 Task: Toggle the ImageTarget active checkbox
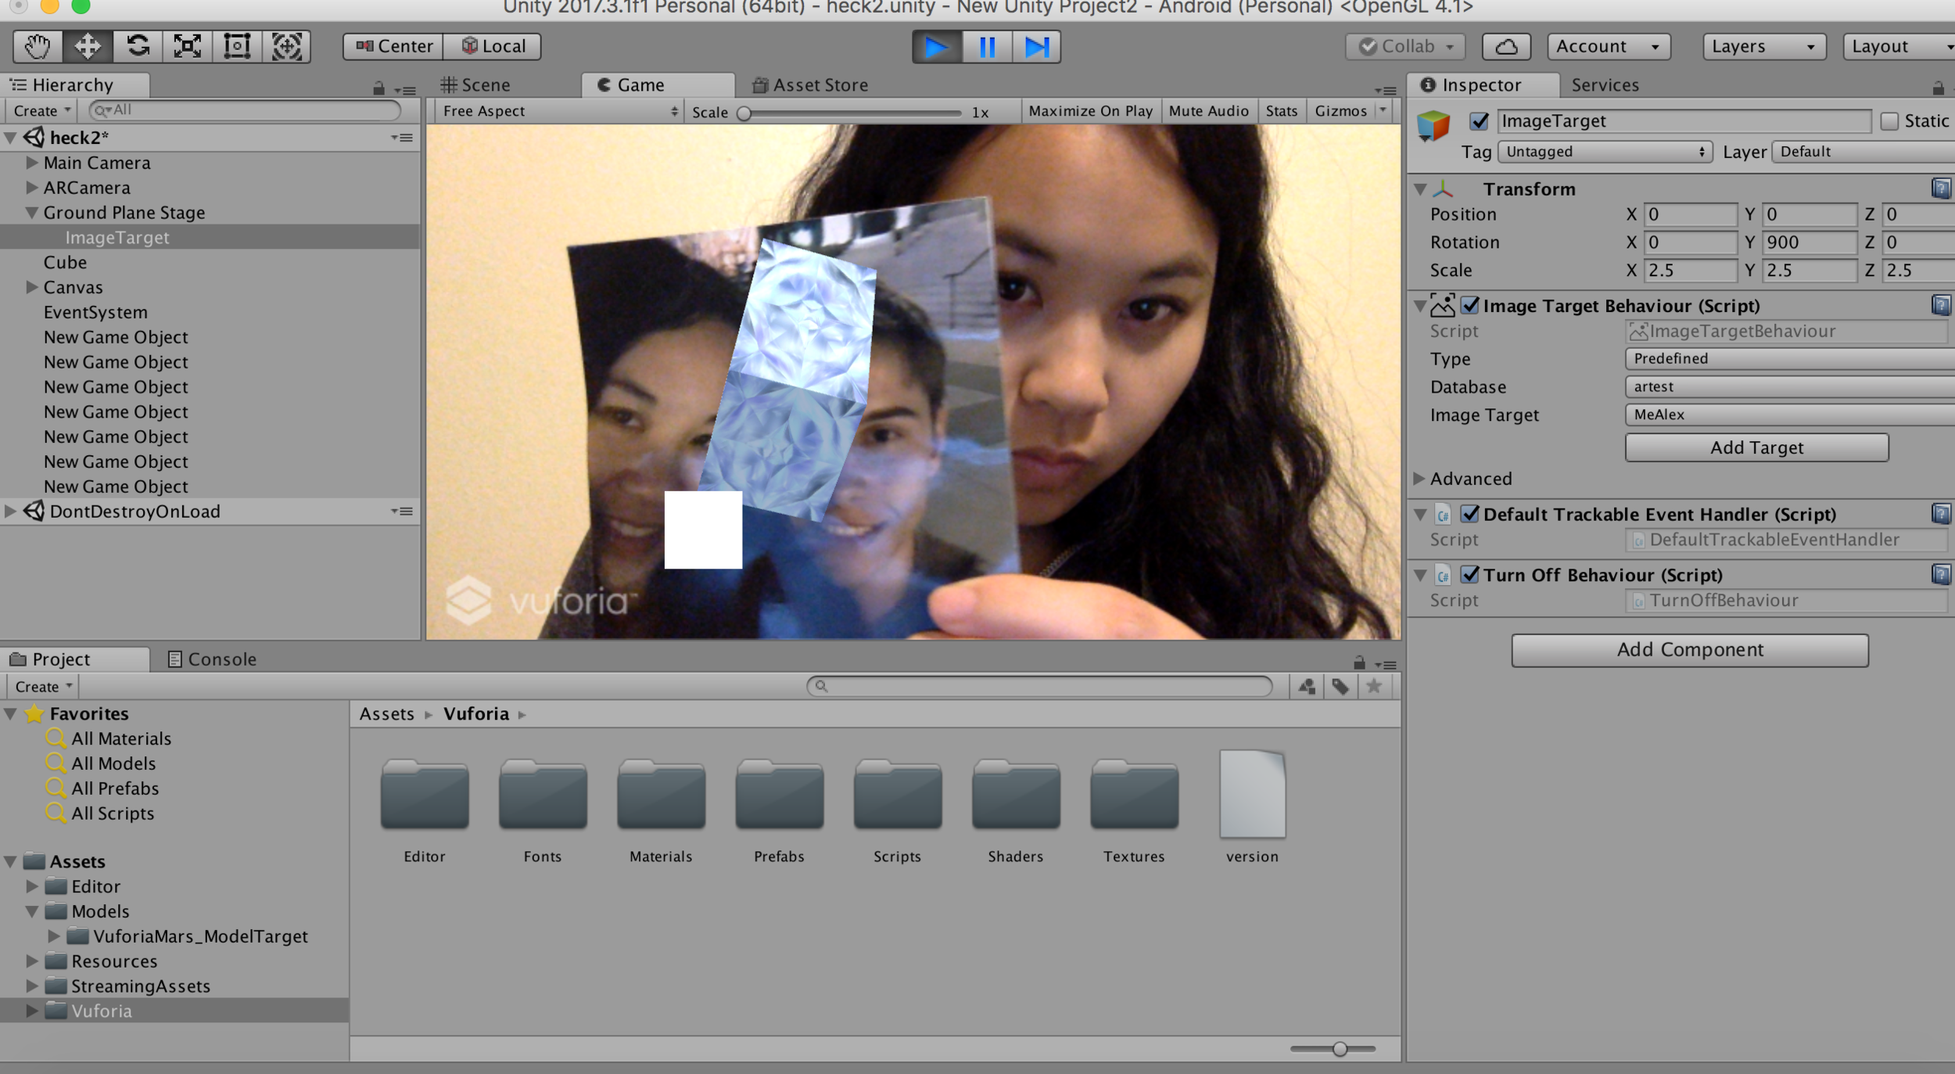1478,120
